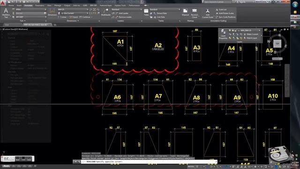Click Extract Data in Tables panel
300x169 pixels.
(160, 13)
